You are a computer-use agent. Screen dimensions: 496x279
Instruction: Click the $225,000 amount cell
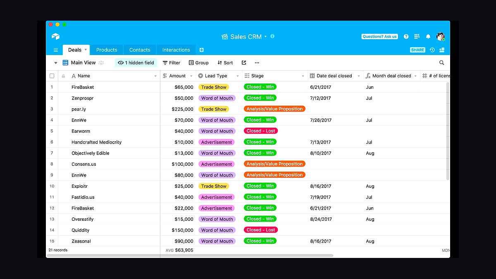178,109
